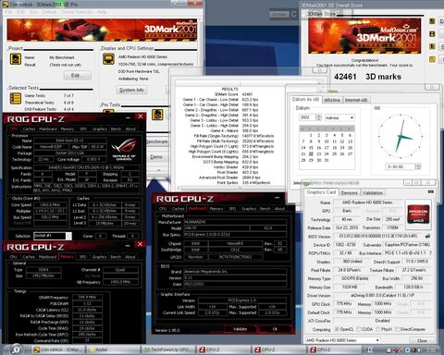444x355 pixels.
Task: Click the green BIOS save chip icon
Action: coord(427,236)
